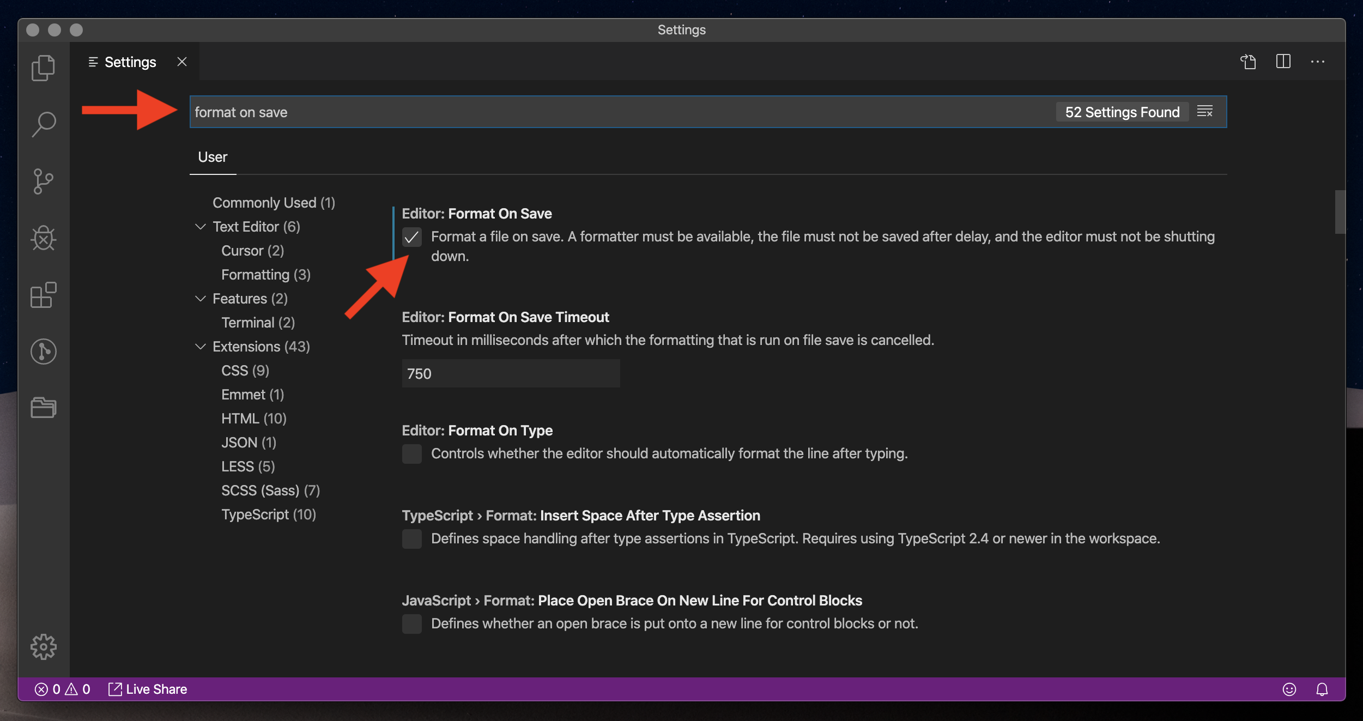Select the Settings editor tab
1363x721 pixels.
pyautogui.click(x=130, y=62)
